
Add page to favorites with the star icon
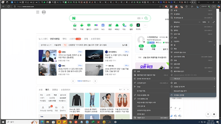(160, 7)
